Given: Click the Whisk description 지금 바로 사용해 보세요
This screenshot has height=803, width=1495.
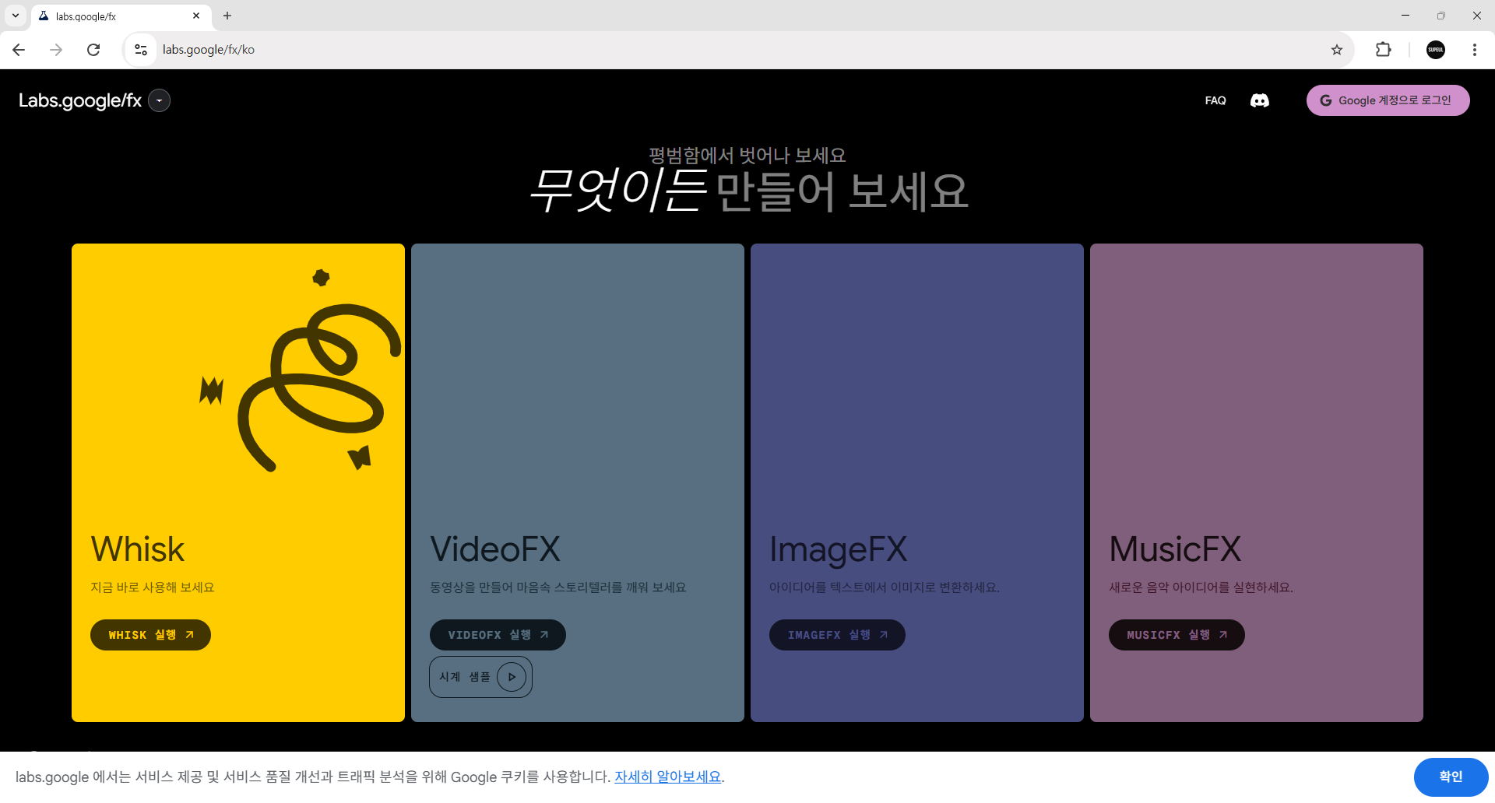Looking at the screenshot, I should point(153,587).
